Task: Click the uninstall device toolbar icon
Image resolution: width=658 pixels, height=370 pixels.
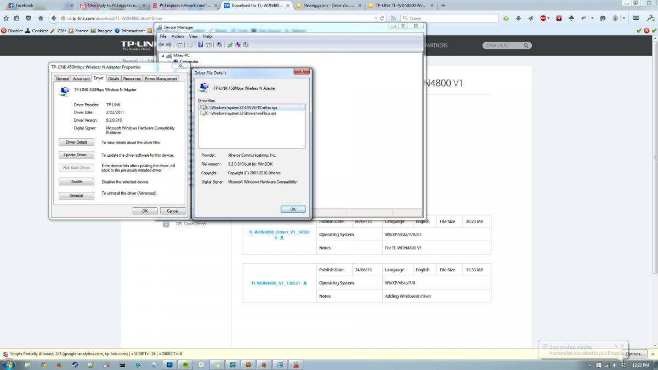Action: pos(238,44)
